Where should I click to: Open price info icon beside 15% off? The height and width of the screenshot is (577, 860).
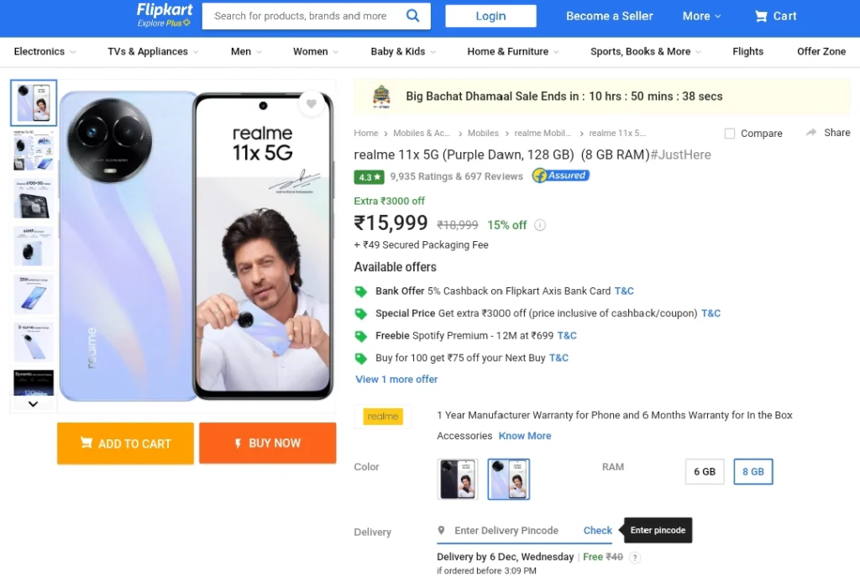540,225
